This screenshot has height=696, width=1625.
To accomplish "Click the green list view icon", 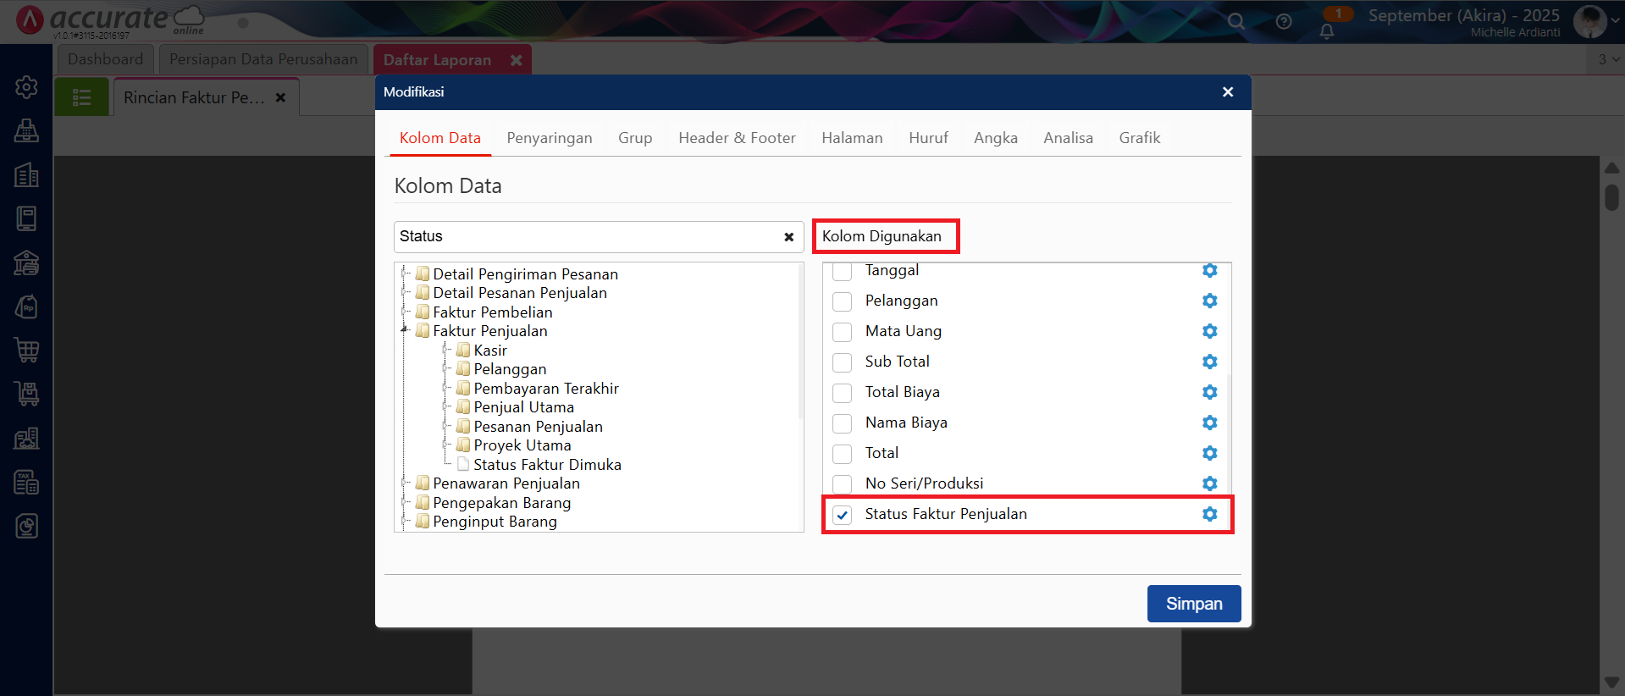I will 82,97.
